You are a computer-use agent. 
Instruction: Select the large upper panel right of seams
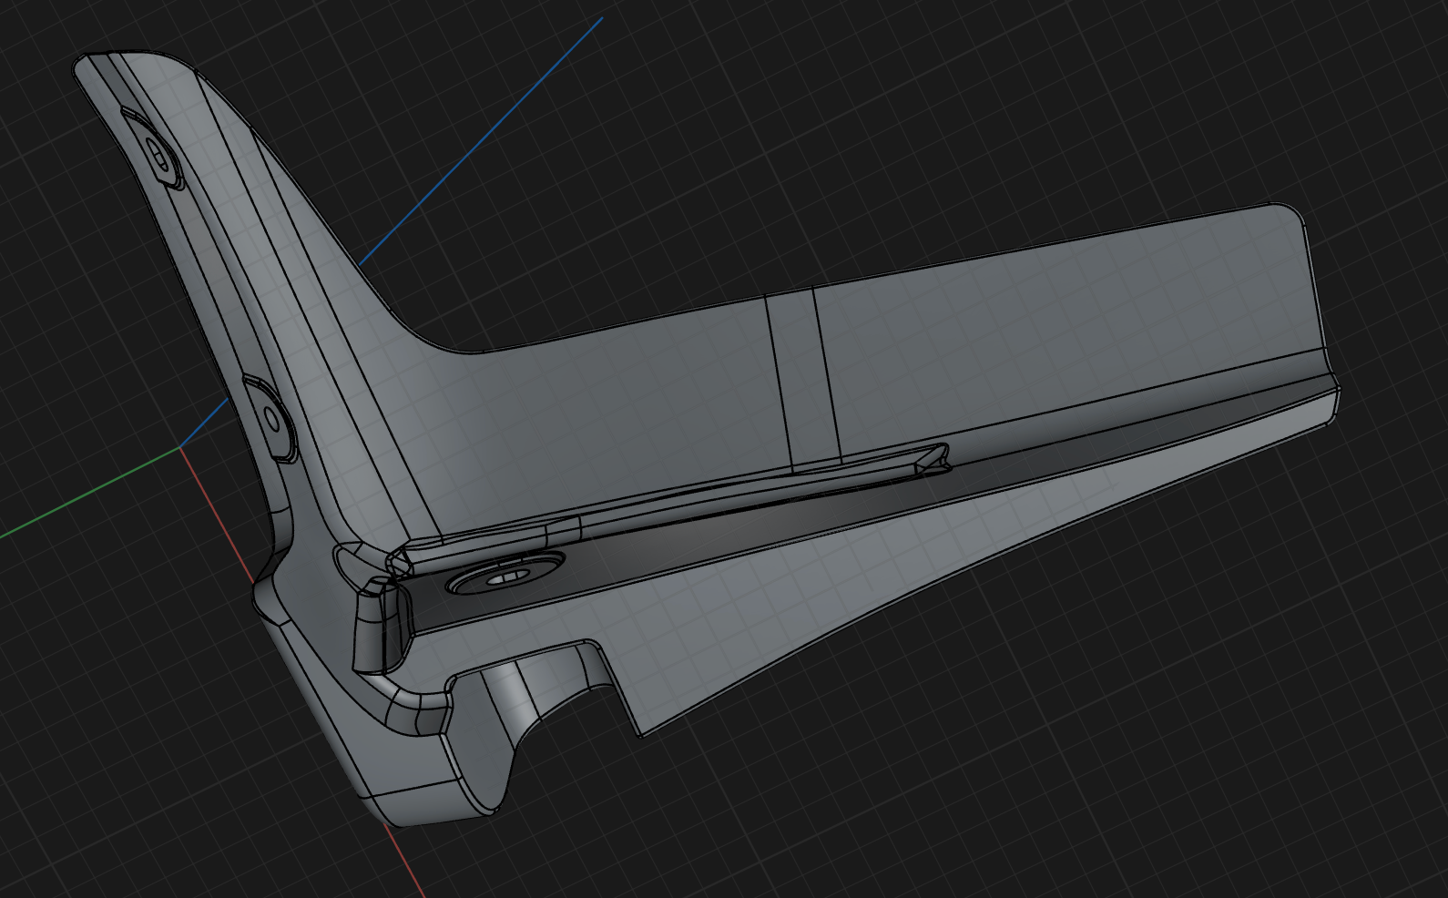point(1047,337)
